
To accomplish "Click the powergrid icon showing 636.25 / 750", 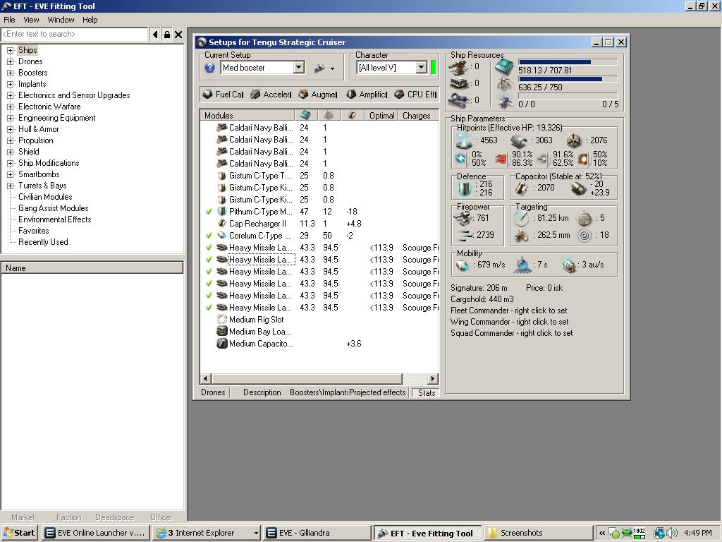I will [x=505, y=84].
